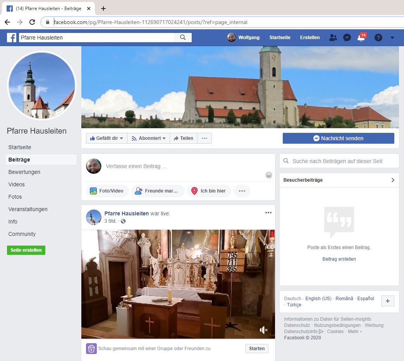Open the church cover photo
404x361 pixels.
coord(240,87)
